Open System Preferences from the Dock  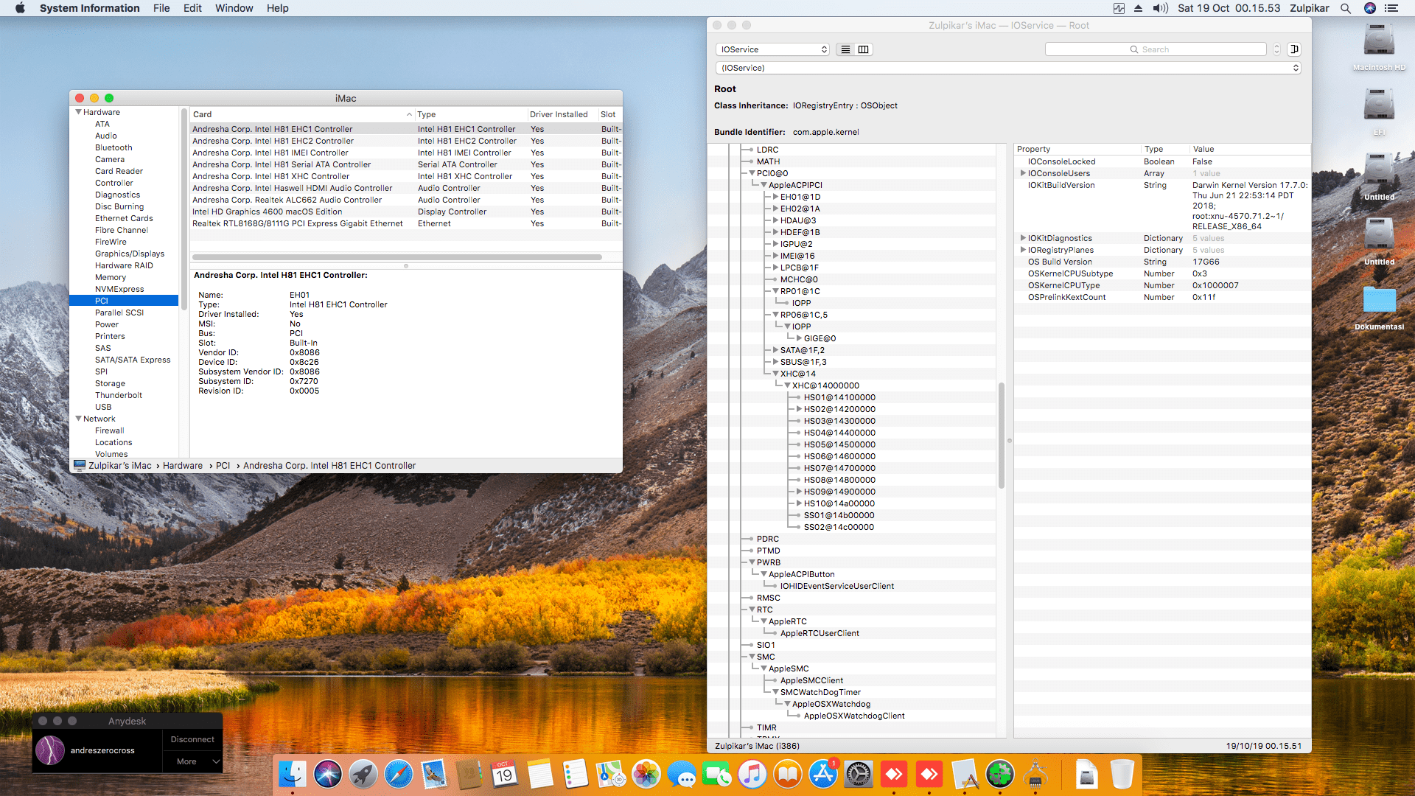coord(857,775)
